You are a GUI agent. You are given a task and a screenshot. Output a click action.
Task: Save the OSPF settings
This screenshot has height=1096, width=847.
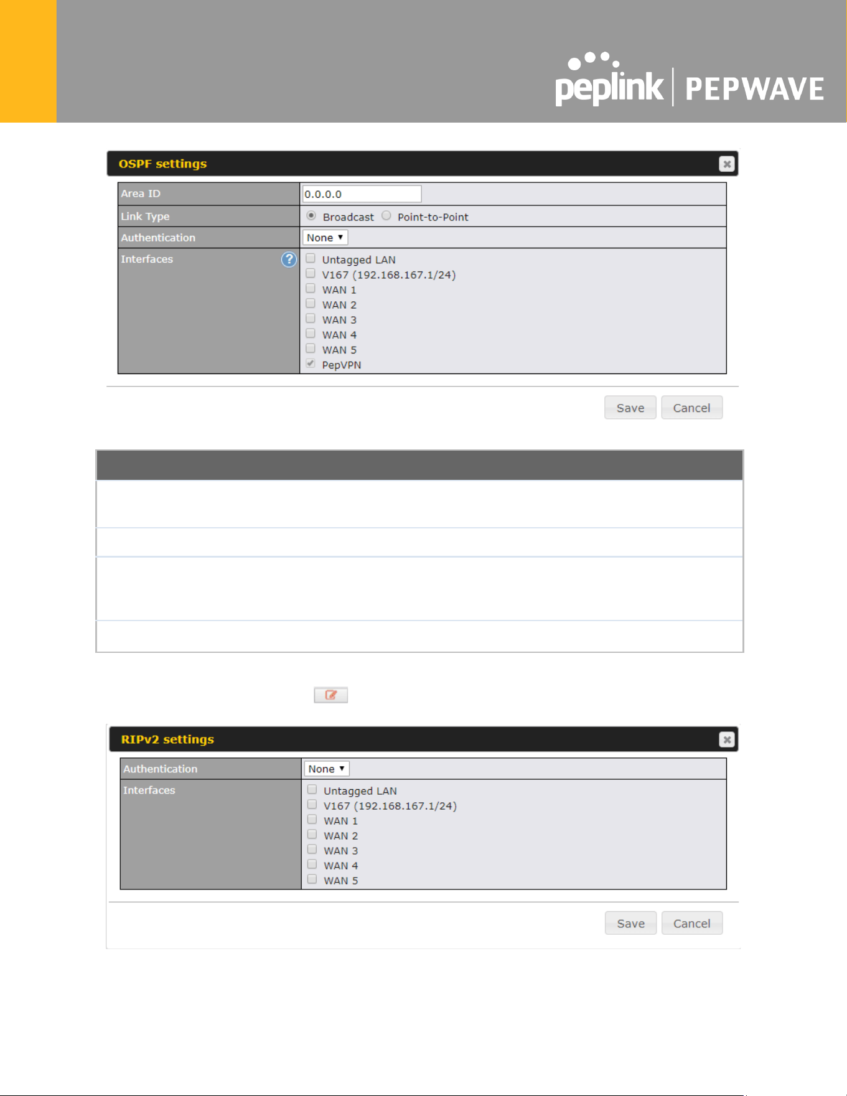[630, 408]
